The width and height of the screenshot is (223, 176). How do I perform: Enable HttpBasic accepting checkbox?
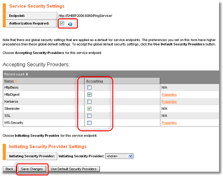pos(89,87)
